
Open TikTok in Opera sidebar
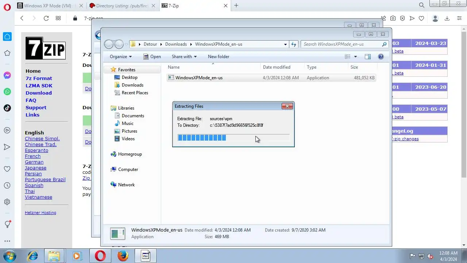(7, 108)
